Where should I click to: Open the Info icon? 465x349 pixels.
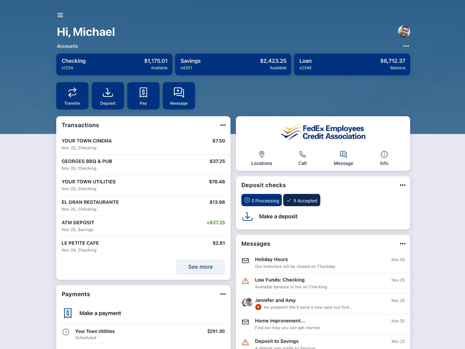point(384,154)
